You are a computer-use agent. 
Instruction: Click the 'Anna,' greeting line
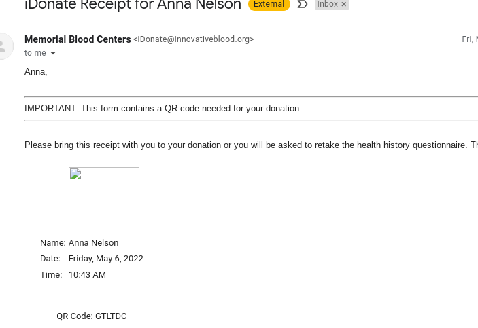[36, 71]
